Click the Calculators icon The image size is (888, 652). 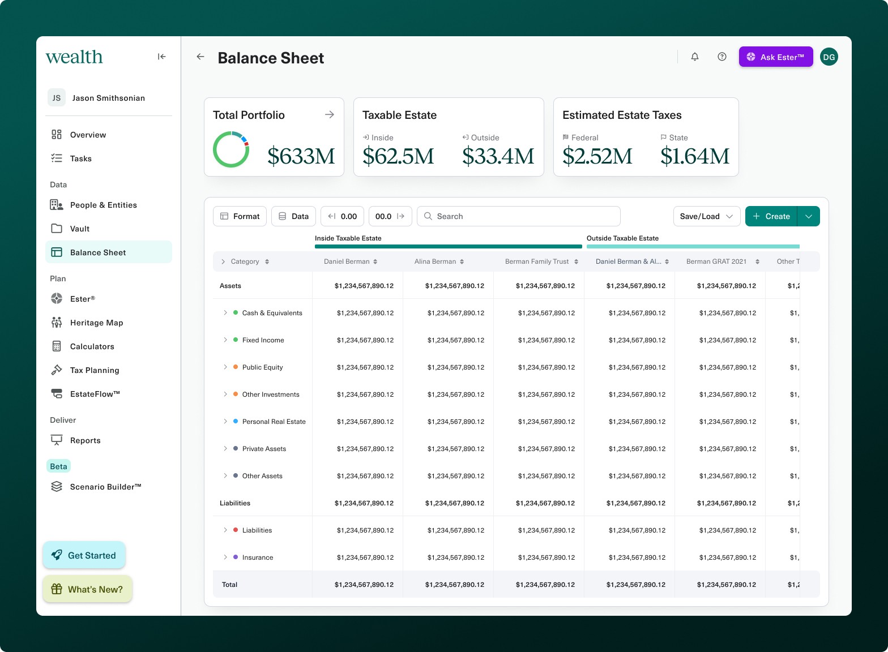pos(57,346)
